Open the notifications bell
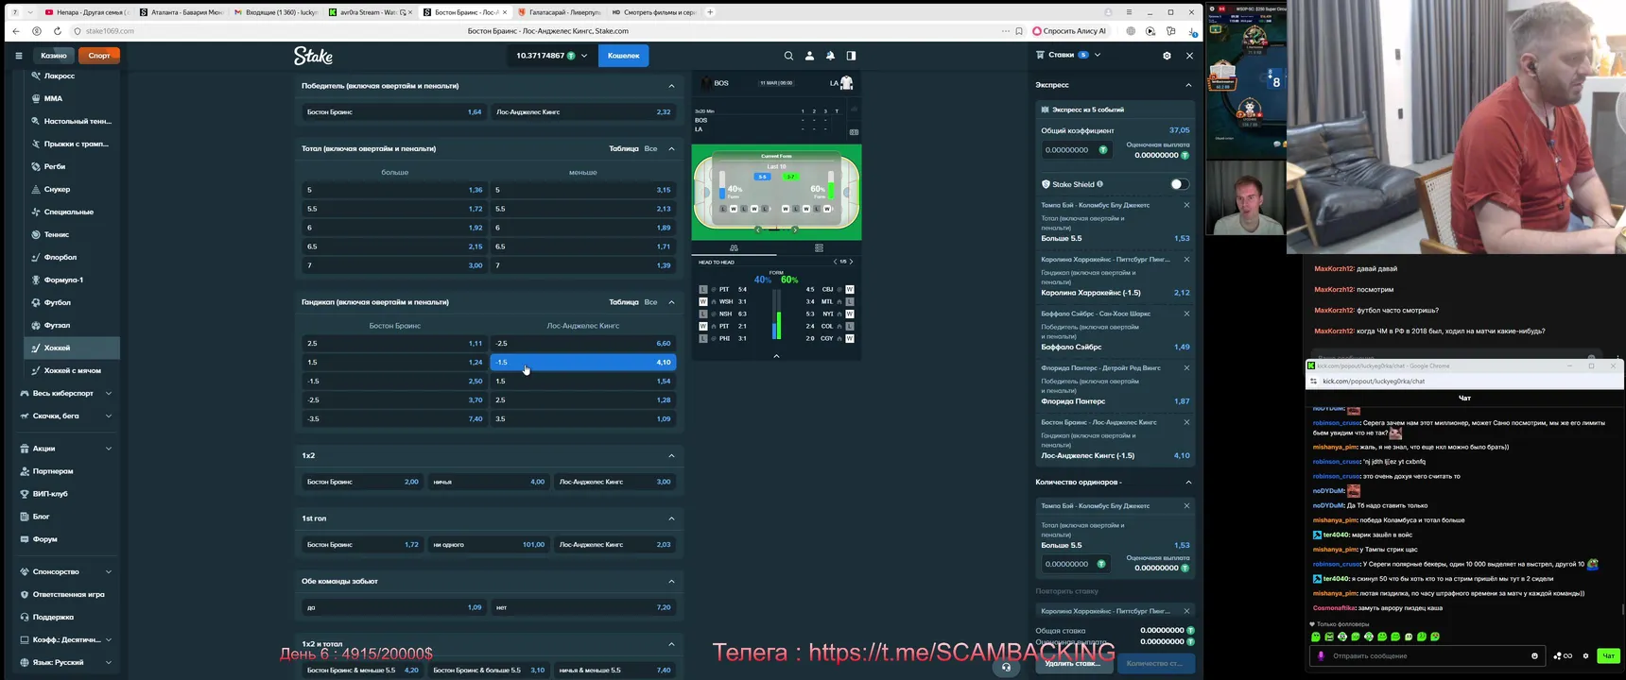 [830, 56]
